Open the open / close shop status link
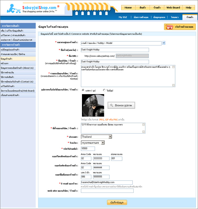Viewport: 198px width, 209px height. (x=18, y=54)
